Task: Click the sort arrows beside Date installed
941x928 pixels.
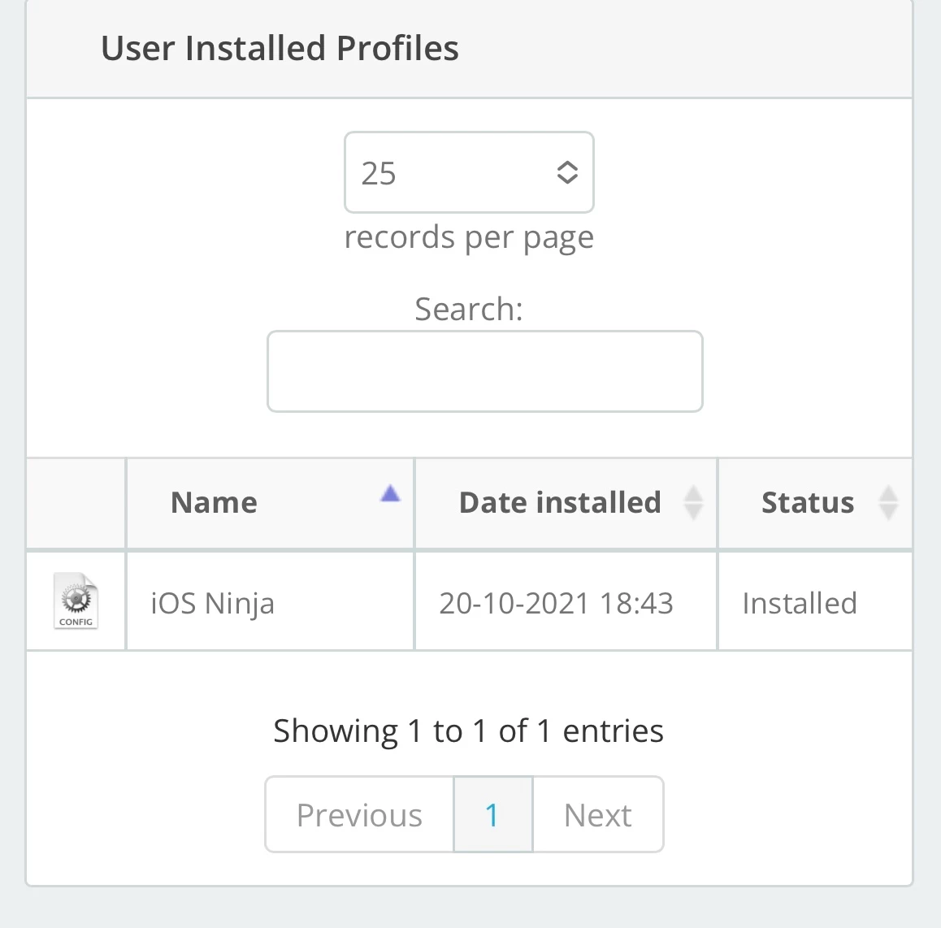Action: coord(693,502)
